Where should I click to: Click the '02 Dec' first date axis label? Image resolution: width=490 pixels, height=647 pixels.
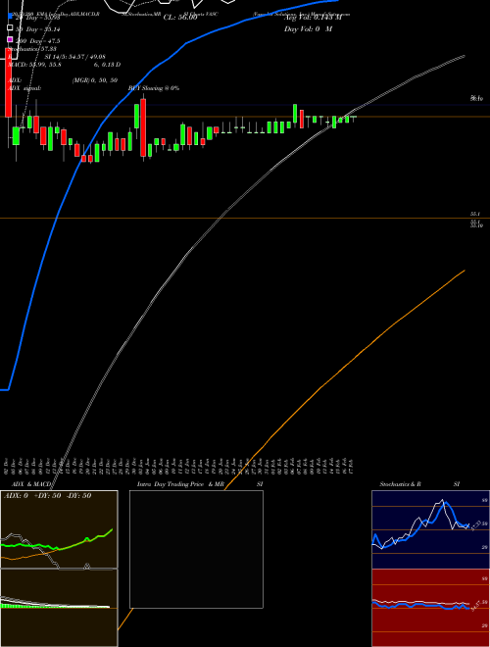(x=6, y=466)
